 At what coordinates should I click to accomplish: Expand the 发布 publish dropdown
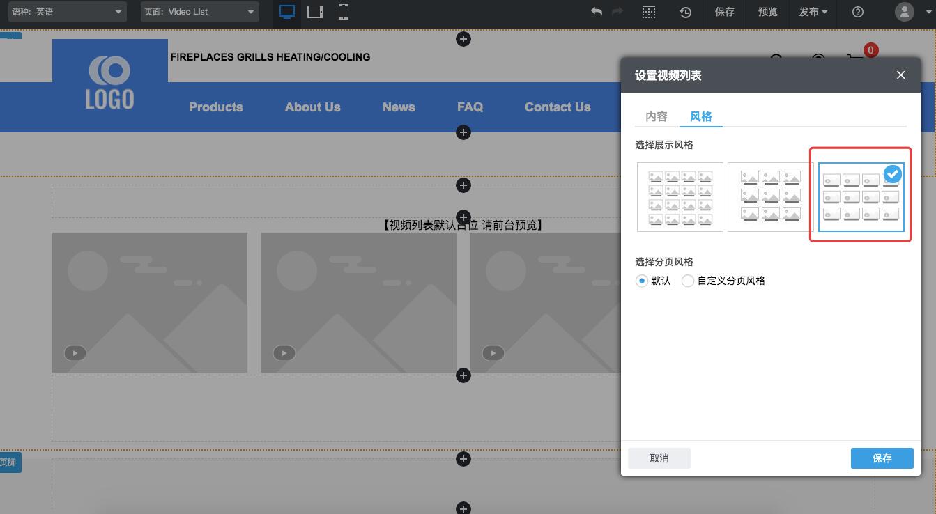coord(813,12)
